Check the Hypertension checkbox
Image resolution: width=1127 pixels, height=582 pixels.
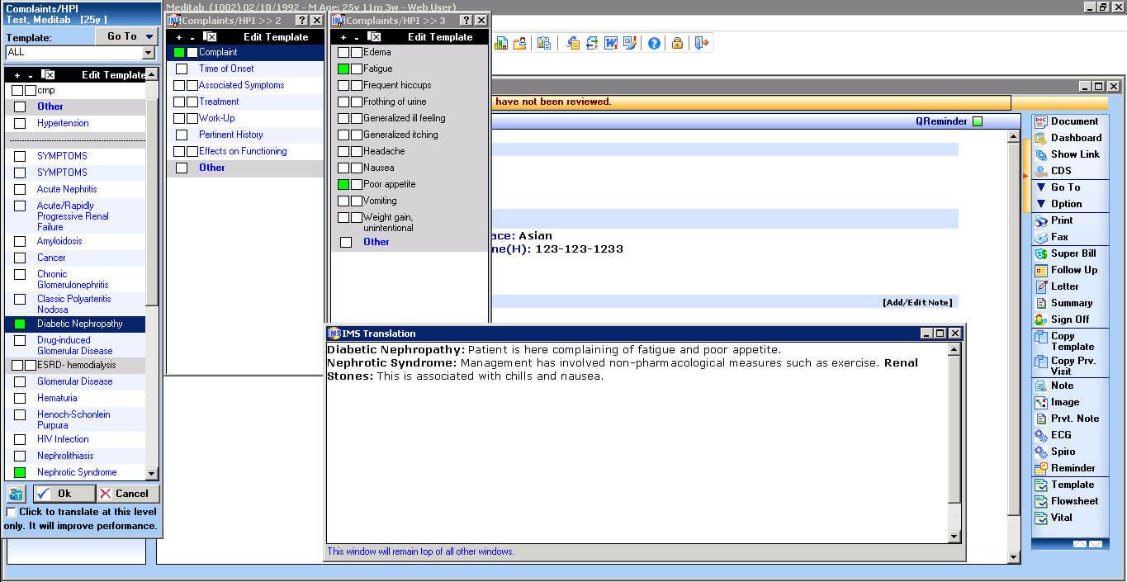click(20, 123)
